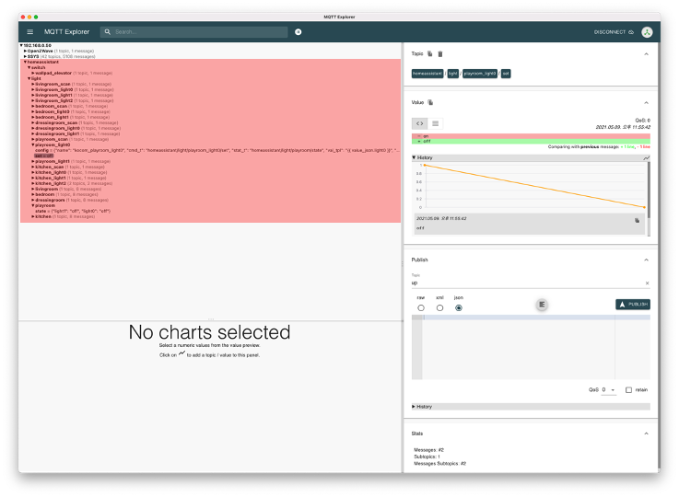Select the raw payload format

(x=421, y=308)
